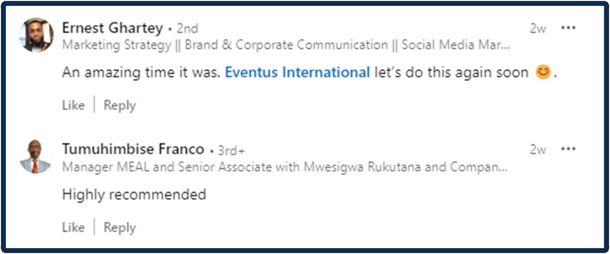Click the 'Highly recommended' comment text
610x254 pixels.
coord(134,195)
